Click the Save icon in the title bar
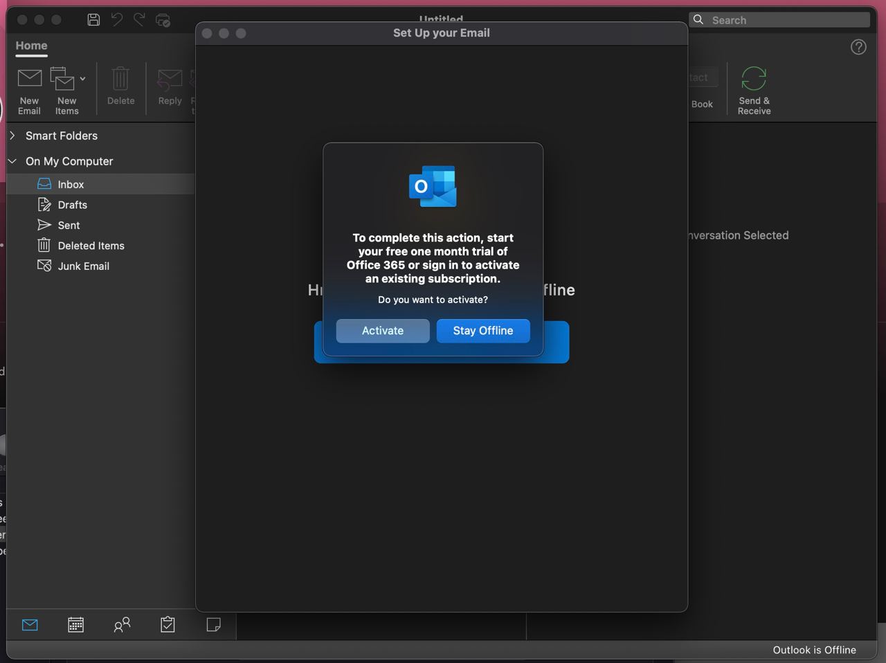Viewport: 886px width, 663px height. pyautogui.click(x=93, y=20)
